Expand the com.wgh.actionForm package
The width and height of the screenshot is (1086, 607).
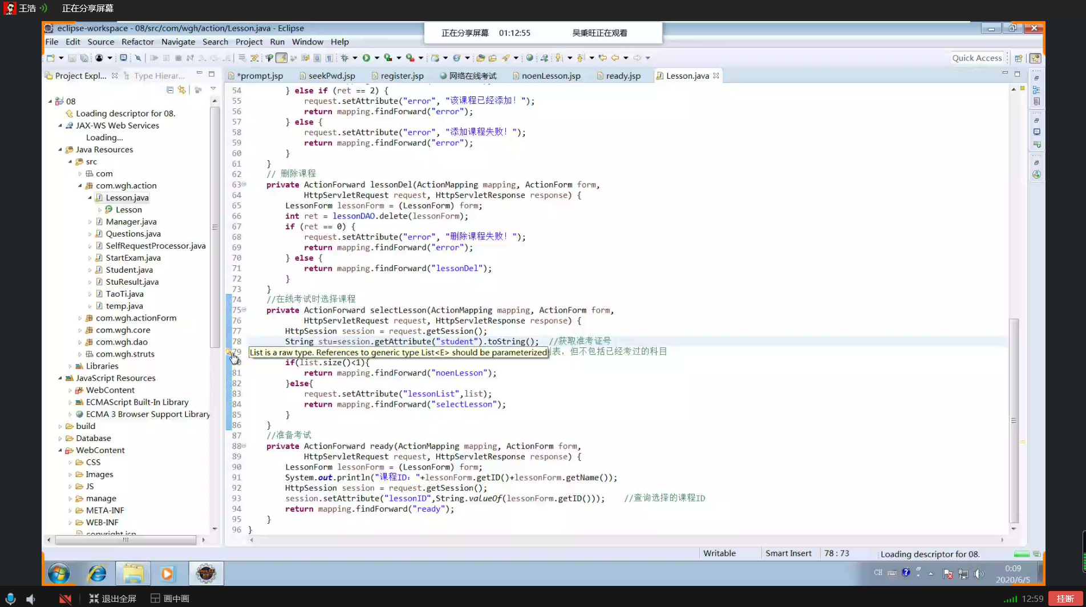click(x=80, y=318)
